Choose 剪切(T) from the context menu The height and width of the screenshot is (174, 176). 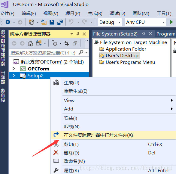(x=114, y=144)
